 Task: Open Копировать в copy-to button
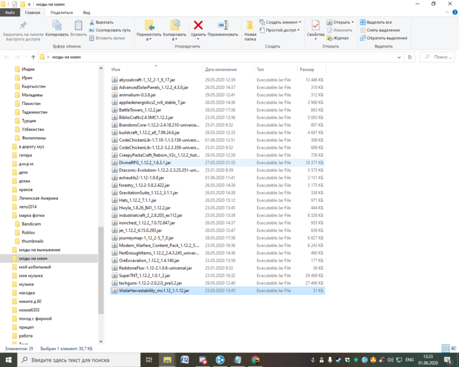click(x=175, y=30)
